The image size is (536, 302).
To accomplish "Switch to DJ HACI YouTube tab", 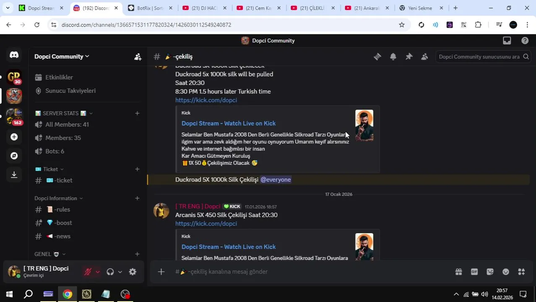I will pyautogui.click(x=205, y=8).
